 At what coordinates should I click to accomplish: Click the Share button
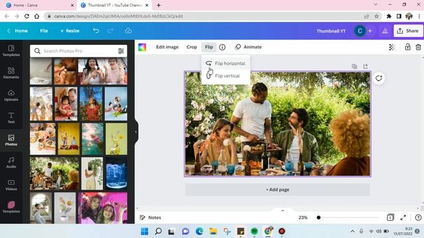click(x=408, y=31)
